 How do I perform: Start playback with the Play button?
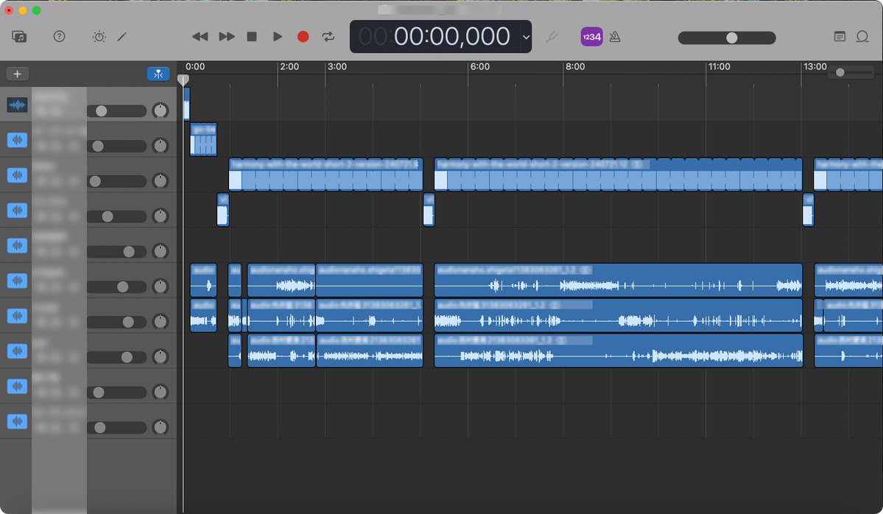277,37
